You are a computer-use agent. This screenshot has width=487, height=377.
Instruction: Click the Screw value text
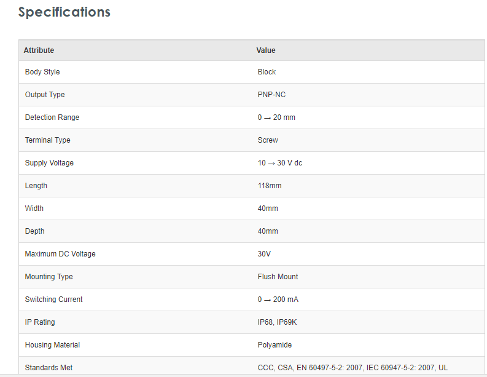pos(268,140)
